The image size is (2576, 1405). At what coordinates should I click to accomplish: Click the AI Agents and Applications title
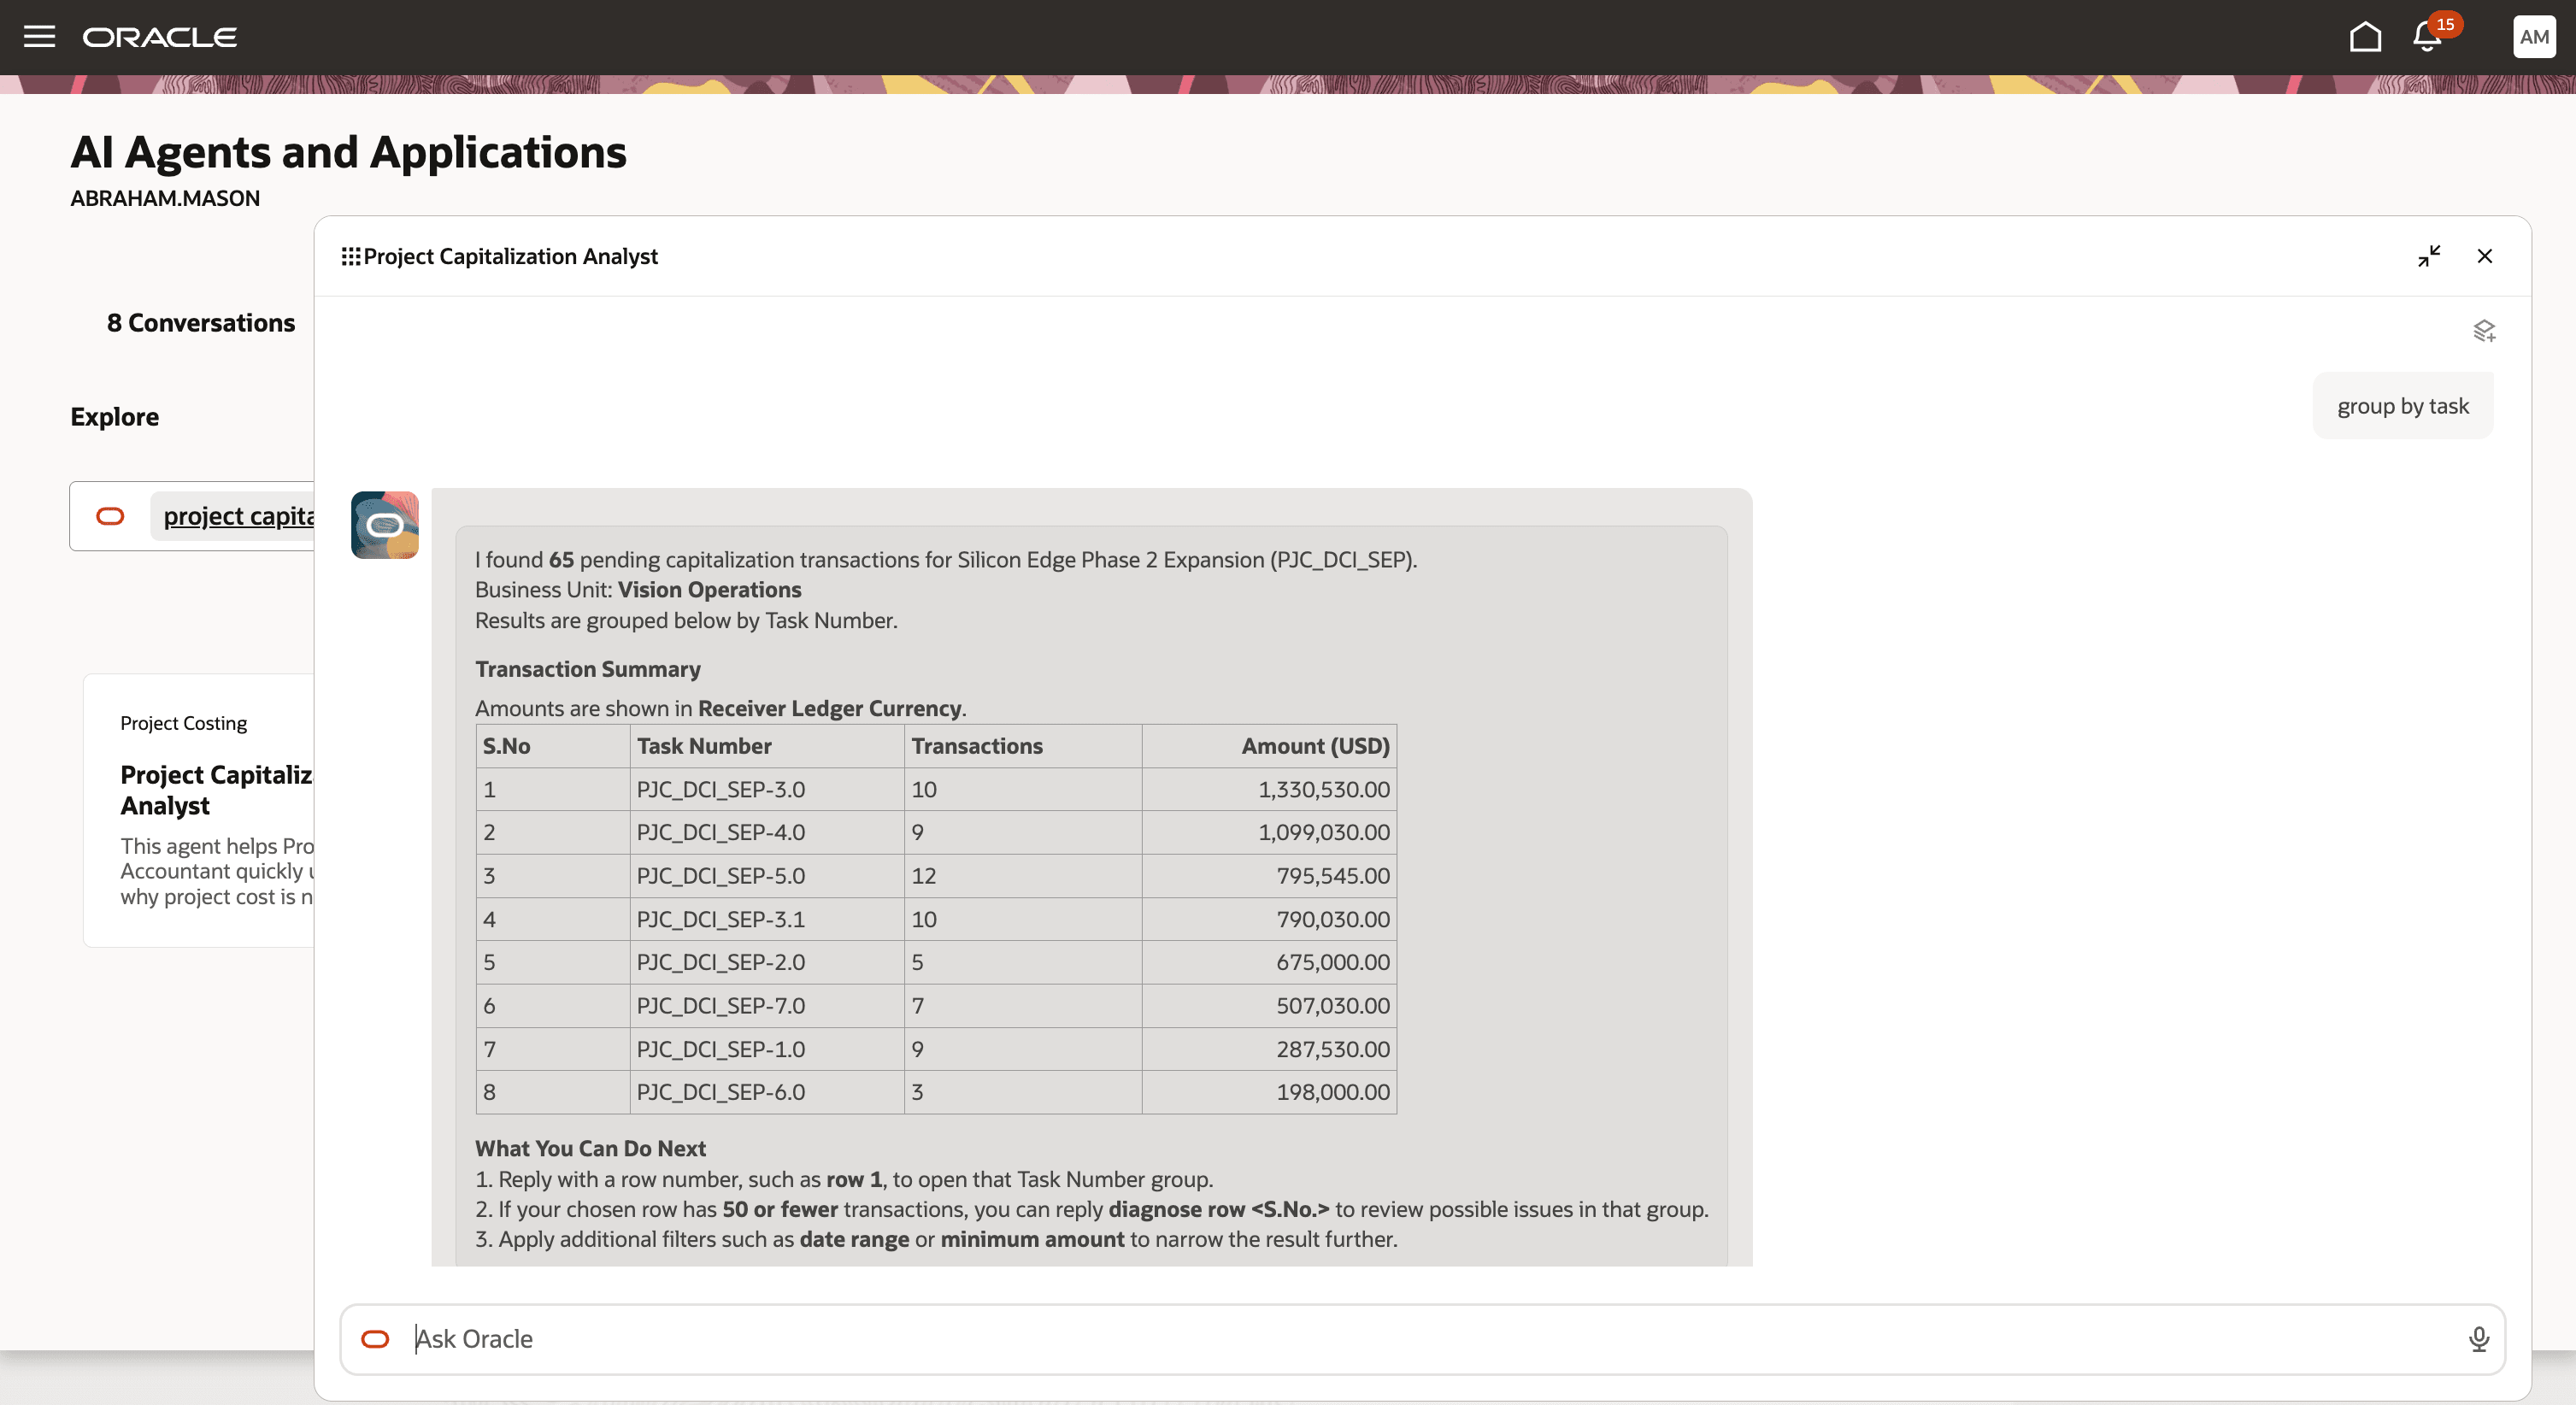point(348,152)
